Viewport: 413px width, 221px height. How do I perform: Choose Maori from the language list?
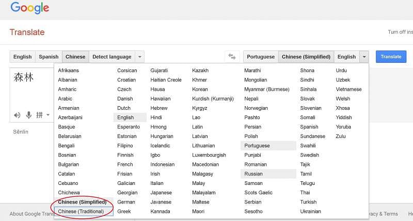[x=198, y=211]
